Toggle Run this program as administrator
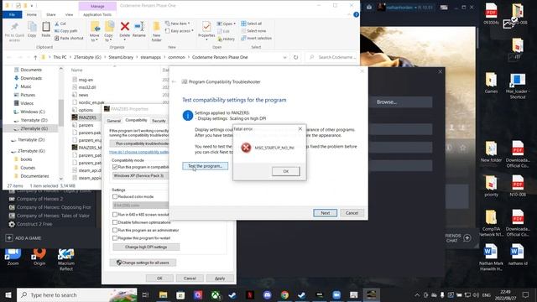The width and height of the screenshot is (537, 302). coord(115,230)
